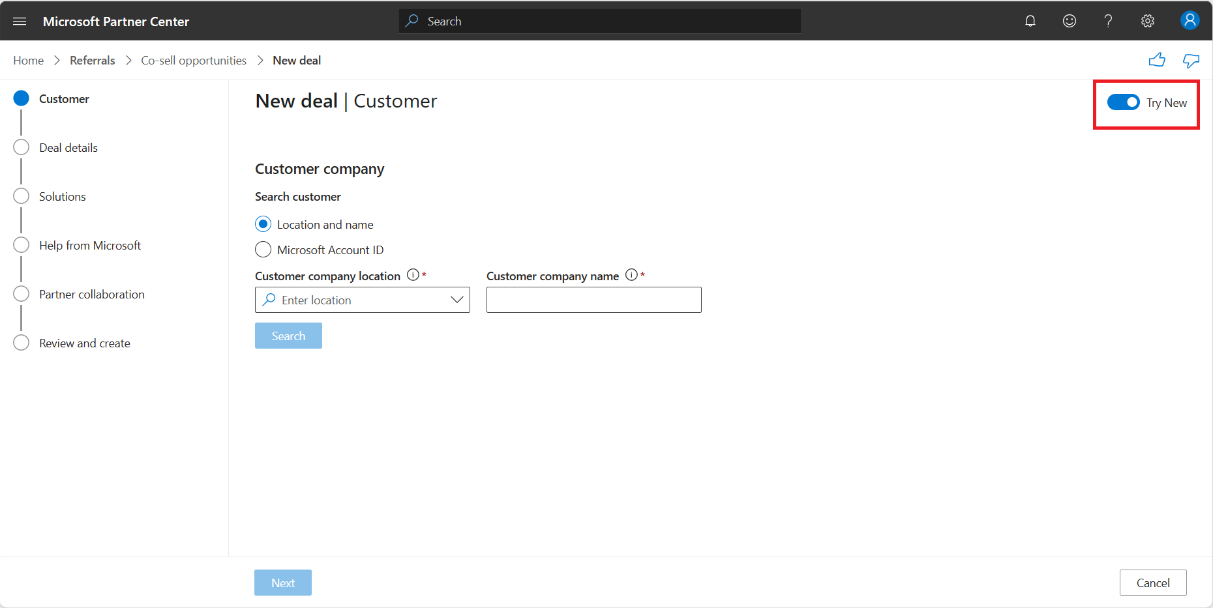Screen dimensions: 1213x608
Task: Select the Microsoft Account ID radio option
Action: tap(263, 250)
